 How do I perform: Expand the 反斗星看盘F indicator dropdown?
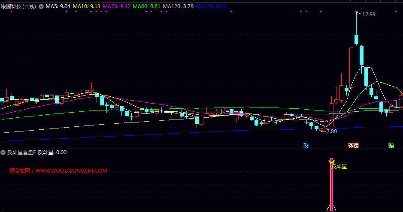pyautogui.click(x=3, y=152)
